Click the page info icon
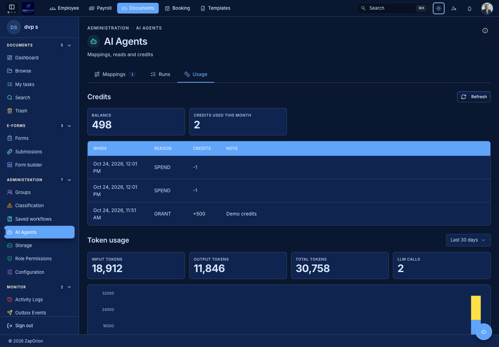Image resolution: width=499 pixels, height=347 pixels. pyautogui.click(x=485, y=31)
